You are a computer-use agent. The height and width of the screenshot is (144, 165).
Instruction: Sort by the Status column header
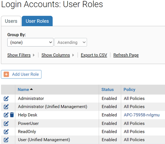[x=108, y=90]
